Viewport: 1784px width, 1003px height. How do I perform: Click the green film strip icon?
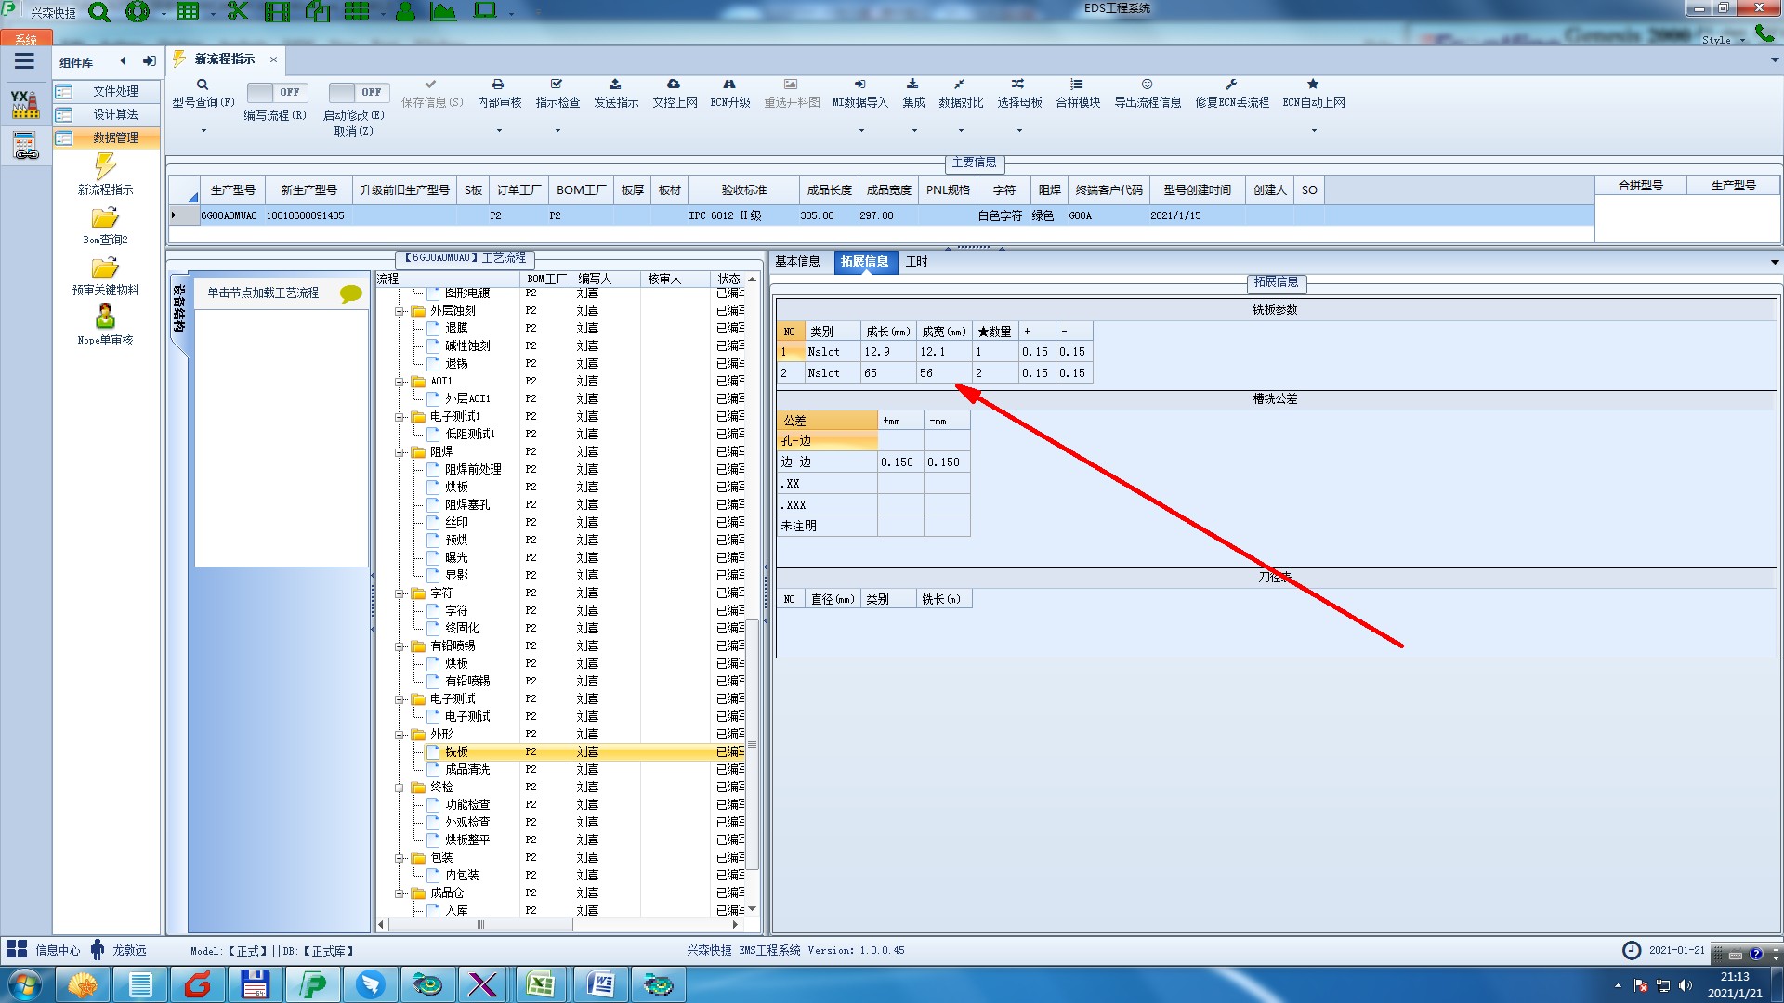coord(277,12)
